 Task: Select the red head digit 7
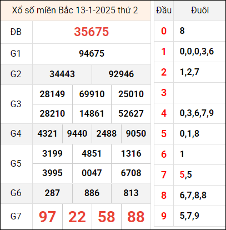coord(164,175)
